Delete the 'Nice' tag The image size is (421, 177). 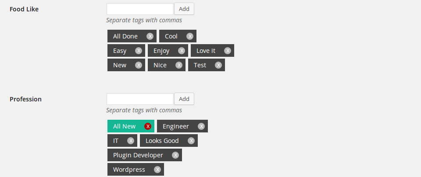179,65
